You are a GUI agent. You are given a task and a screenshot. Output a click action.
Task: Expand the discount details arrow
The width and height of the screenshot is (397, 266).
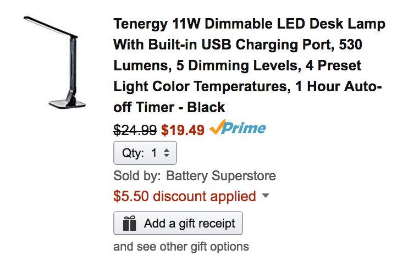coord(266,196)
